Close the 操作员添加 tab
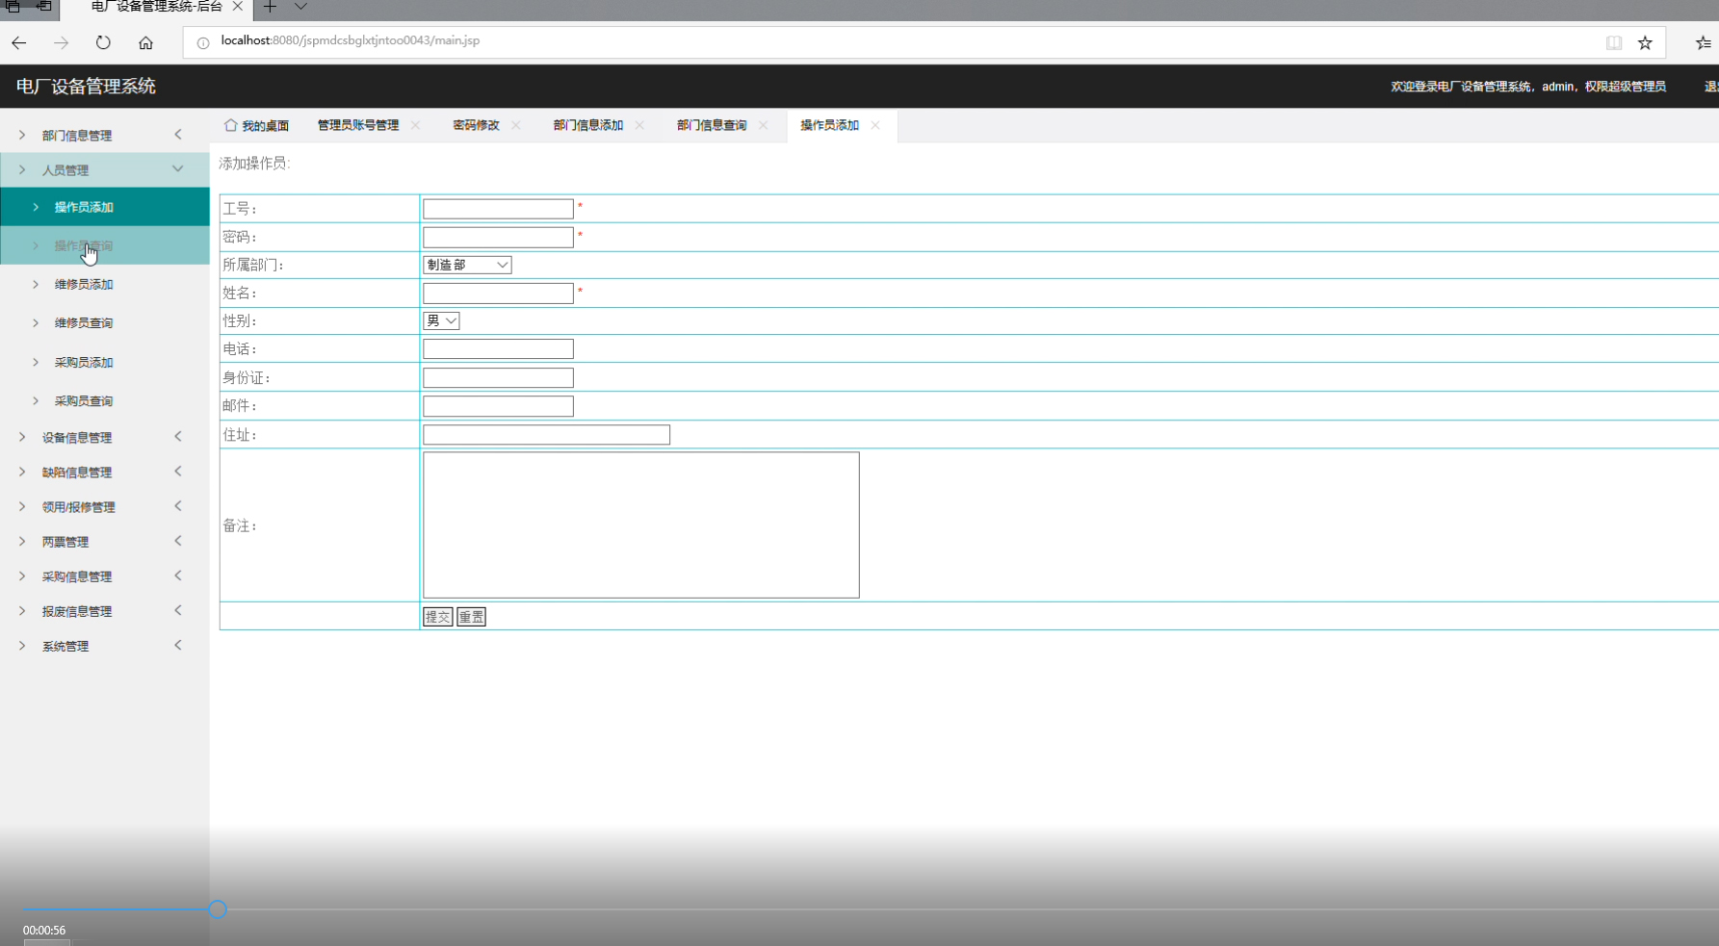Screen dimensions: 1719x946 (x=875, y=125)
